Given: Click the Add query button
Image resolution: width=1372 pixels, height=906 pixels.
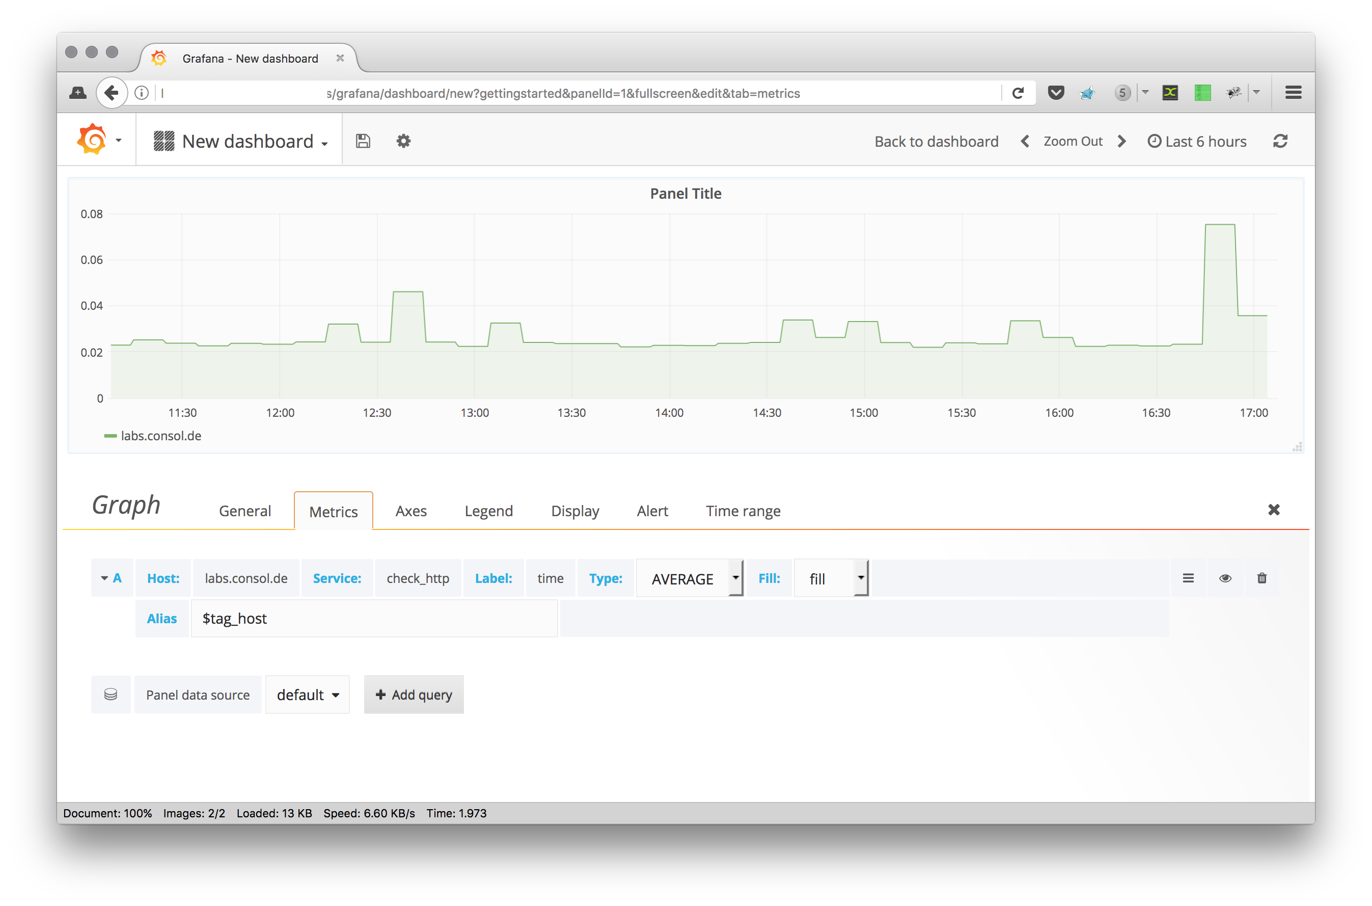Looking at the screenshot, I should click(x=412, y=694).
